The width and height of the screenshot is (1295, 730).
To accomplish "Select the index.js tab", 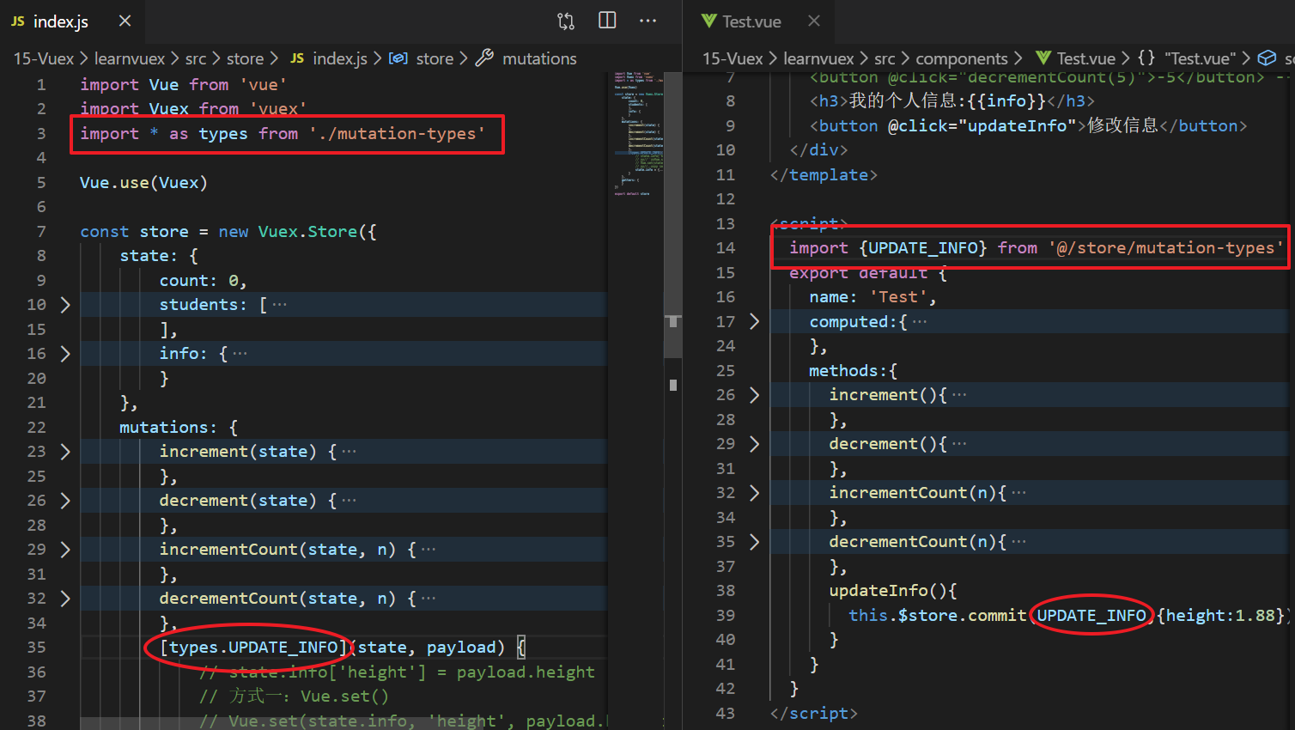I will [x=60, y=21].
